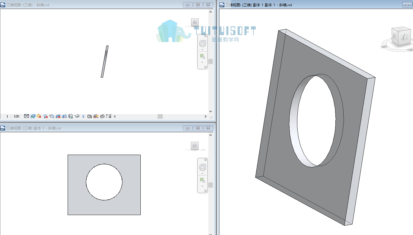Click SteeringWheels icon in top-left view navigation bar
The width and height of the screenshot is (413, 235).
coord(203,43)
